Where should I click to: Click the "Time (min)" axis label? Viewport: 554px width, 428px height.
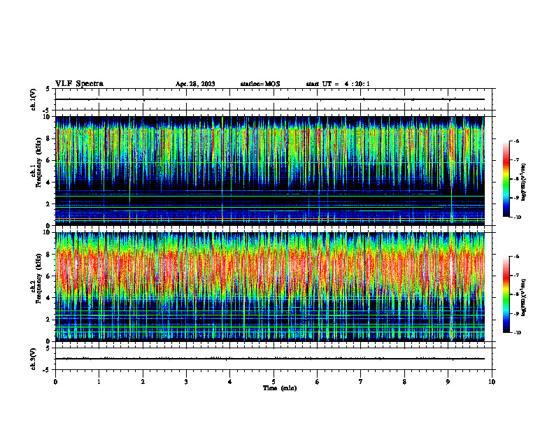pos(280,388)
